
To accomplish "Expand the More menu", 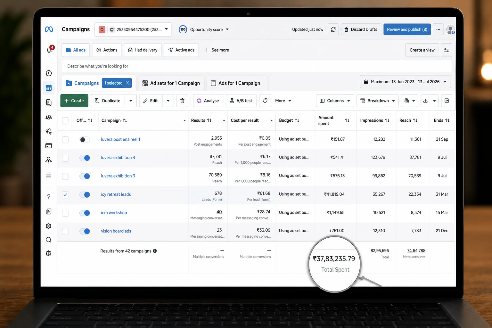I will point(283,101).
